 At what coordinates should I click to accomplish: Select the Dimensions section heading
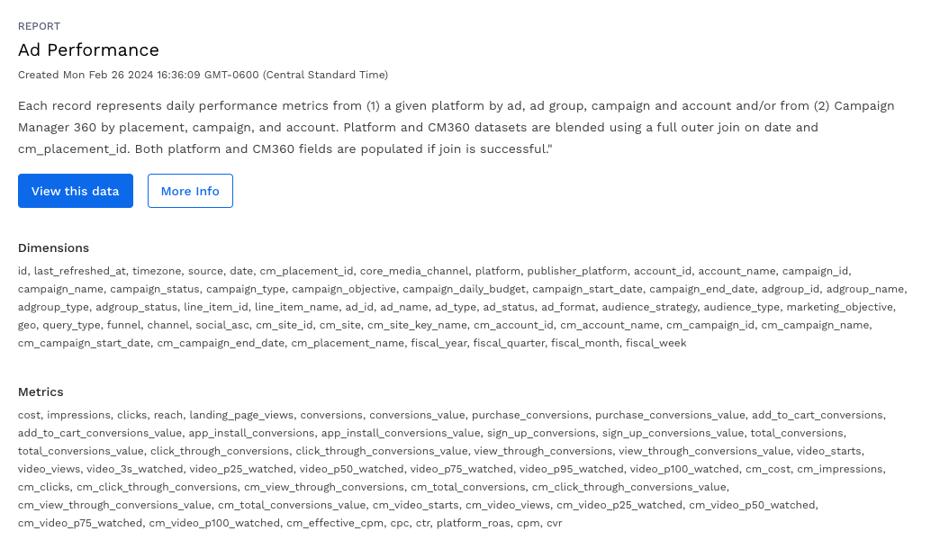pos(53,247)
